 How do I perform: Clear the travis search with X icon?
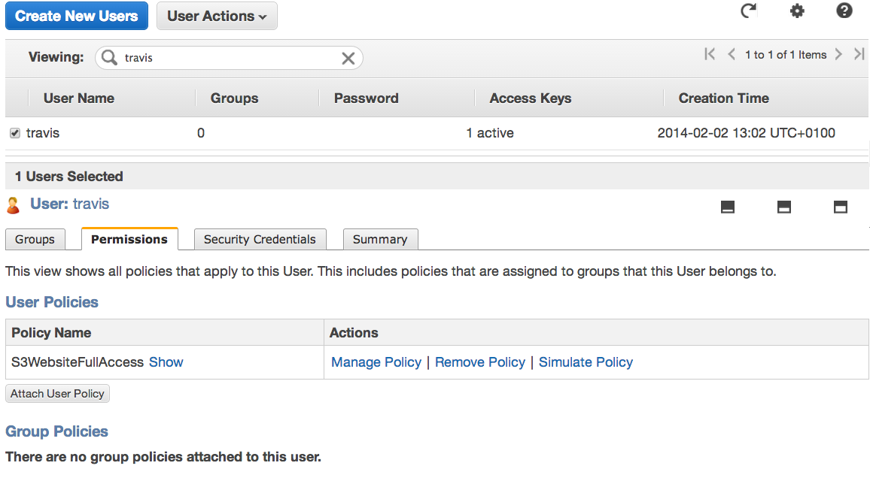[x=348, y=58]
